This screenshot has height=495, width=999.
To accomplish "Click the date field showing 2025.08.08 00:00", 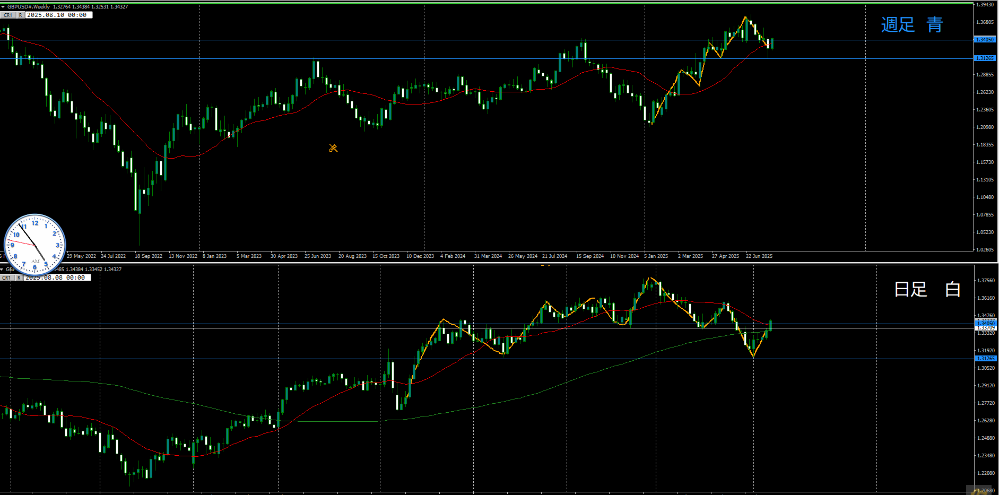I will coord(57,277).
